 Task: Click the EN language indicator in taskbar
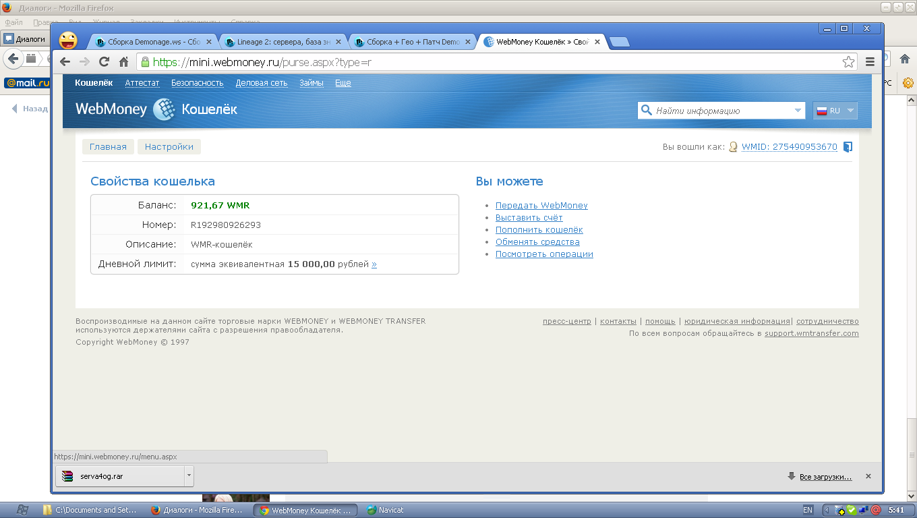tap(808, 510)
